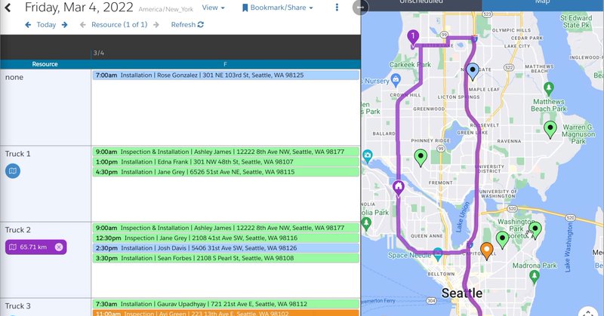
Task: Open Jane Grey 12:30pm inspection event
Action: point(226,238)
